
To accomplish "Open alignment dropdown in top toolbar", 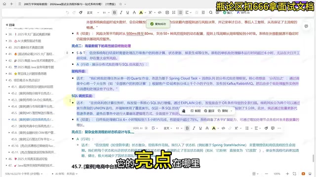I will click(189, 12).
